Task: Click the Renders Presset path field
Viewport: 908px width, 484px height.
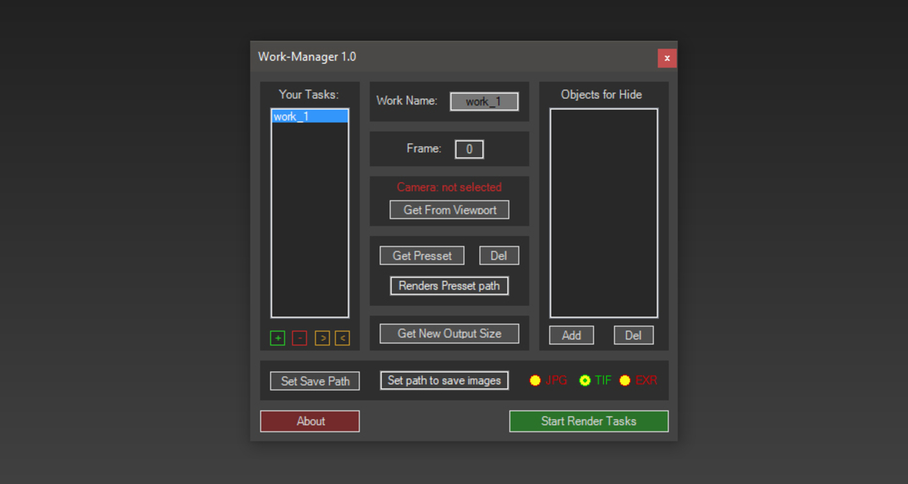Action: (x=449, y=286)
